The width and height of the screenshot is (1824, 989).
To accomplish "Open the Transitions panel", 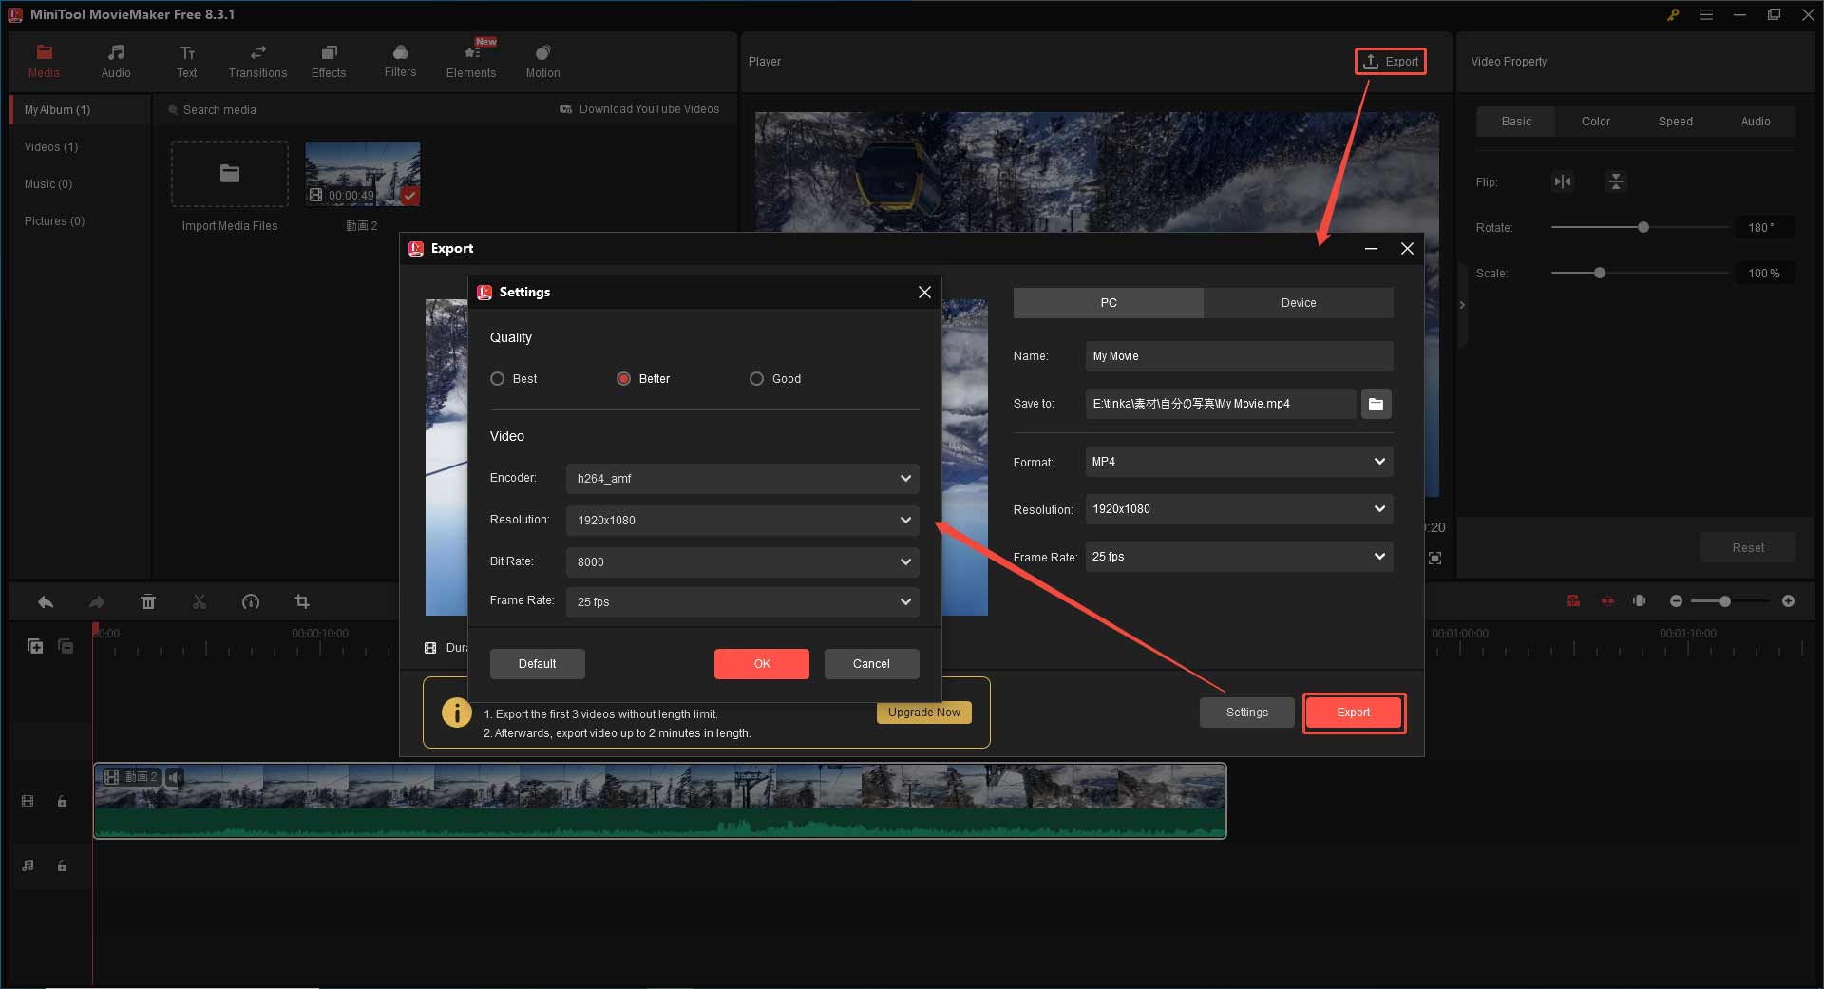I will click(x=256, y=61).
